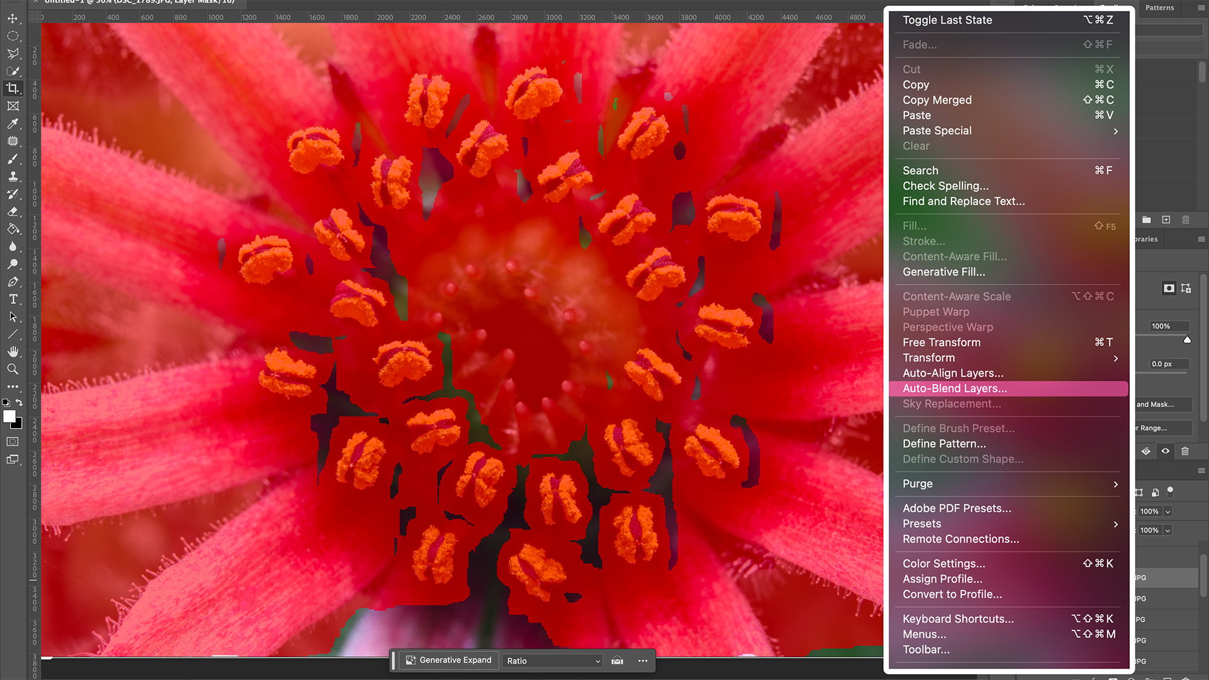Open the folder icon in Swatches panel
Image resolution: width=1209 pixels, height=680 pixels.
click(1147, 220)
